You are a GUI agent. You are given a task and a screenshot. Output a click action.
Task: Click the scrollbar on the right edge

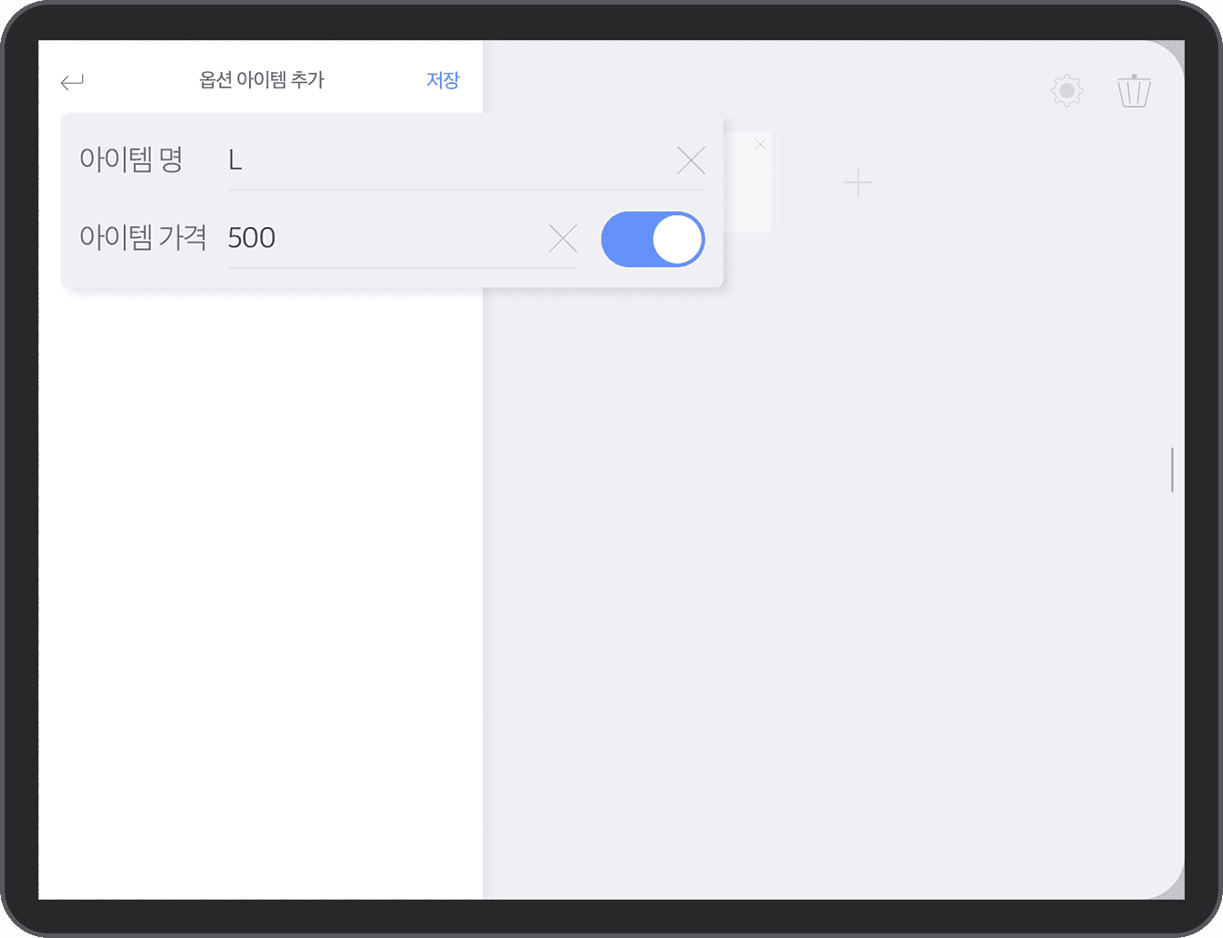[x=1171, y=469]
